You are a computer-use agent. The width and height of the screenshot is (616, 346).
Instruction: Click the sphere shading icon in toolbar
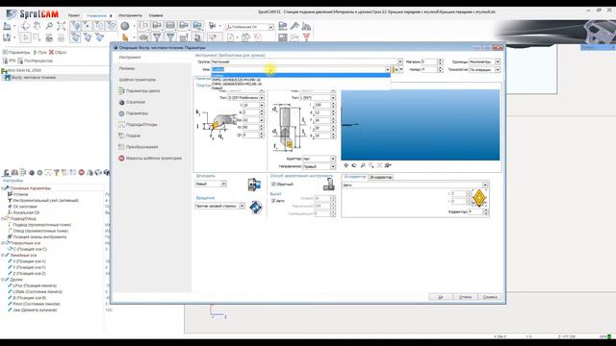(x=125, y=26)
